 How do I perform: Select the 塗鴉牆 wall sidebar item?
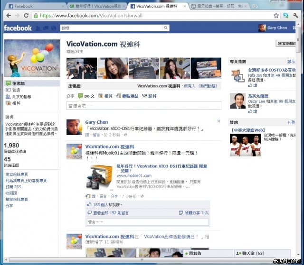click(x=32, y=83)
